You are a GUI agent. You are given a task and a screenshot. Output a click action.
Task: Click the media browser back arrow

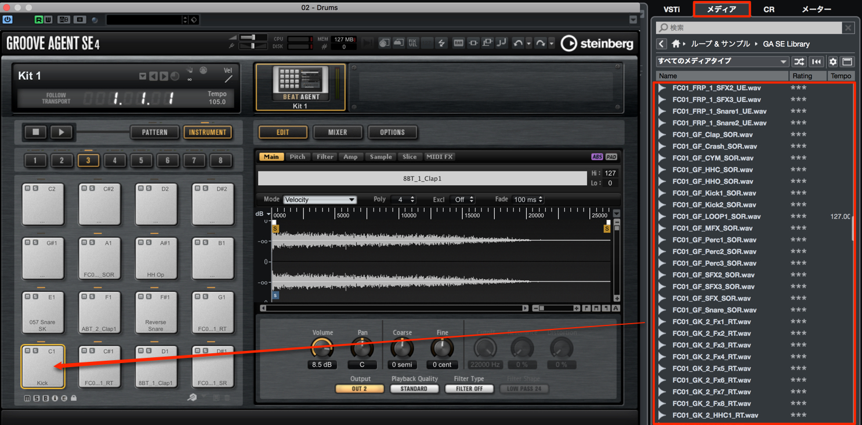(662, 44)
